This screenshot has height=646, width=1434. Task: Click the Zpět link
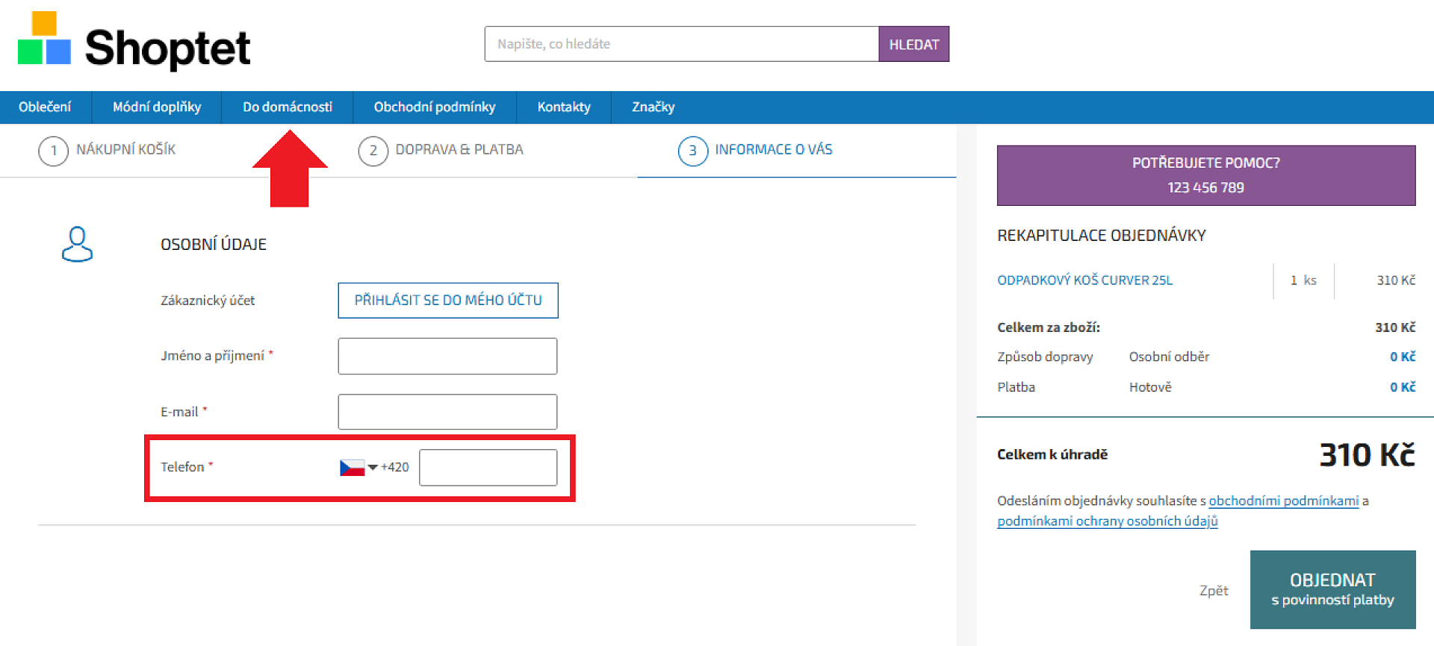pyautogui.click(x=1213, y=590)
